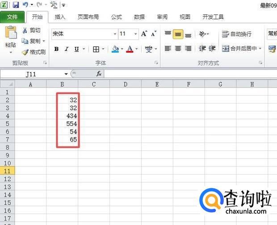Toggle underline formatting
Screen dimensions: 277x225
pyautogui.click(x=77, y=49)
